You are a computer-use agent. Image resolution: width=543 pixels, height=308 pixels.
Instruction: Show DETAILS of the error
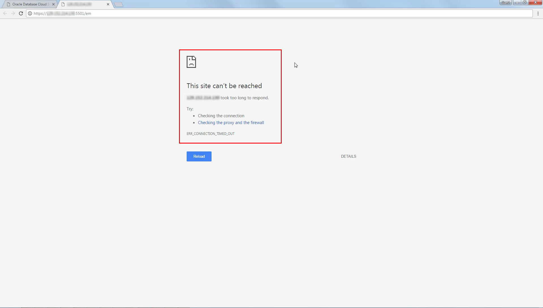pyautogui.click(x=348, y=156)
